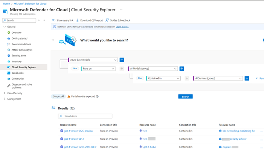Image resolution: width=264 pixels, height=151 pixels.
Task: Click the Overview shield icon
Action: 9,33
